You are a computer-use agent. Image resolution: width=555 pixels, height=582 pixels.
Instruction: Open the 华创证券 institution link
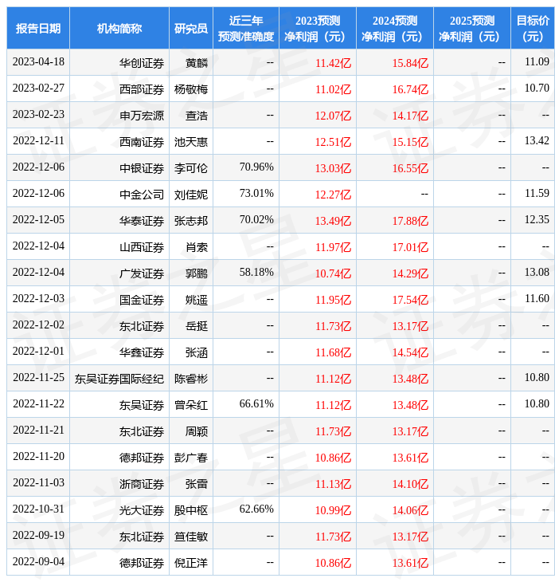[142, 62]
